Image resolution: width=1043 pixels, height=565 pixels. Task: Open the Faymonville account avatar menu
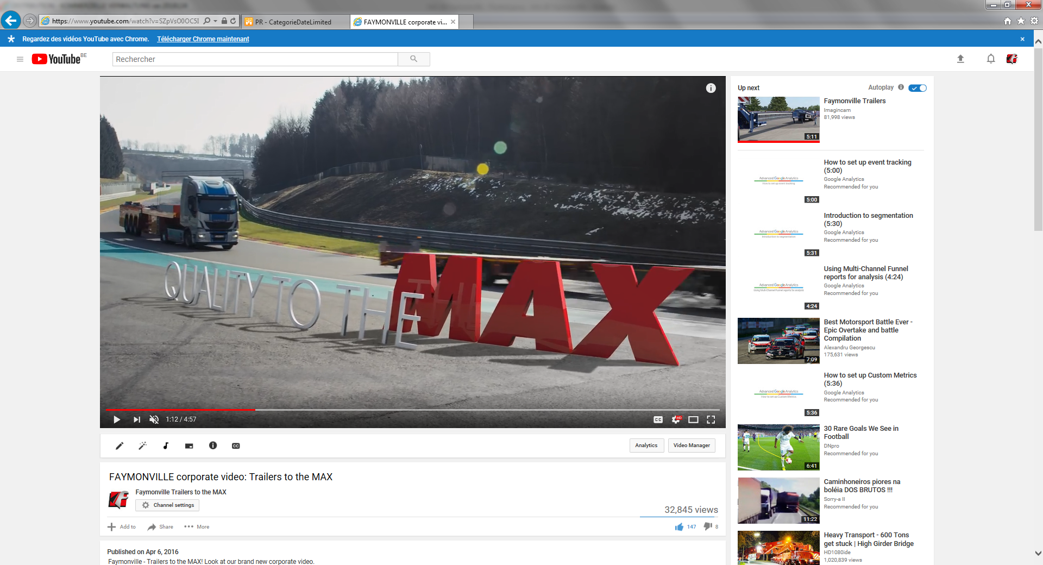1011,59
